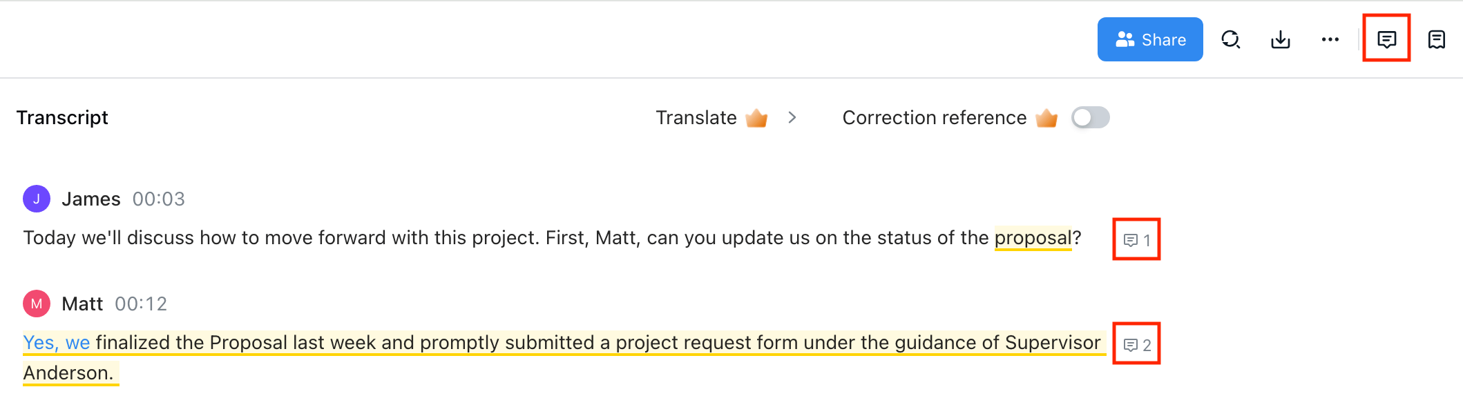Jump to timestamp 00:12
The width and height of the screenshot is (1463, 407).
tap(141, 304)
